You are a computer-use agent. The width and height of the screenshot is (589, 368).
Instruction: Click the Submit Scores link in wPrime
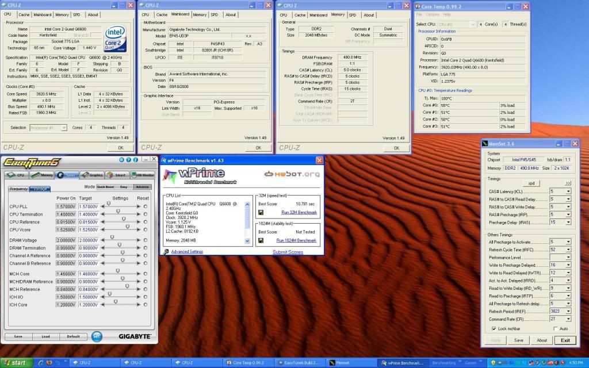[288, 252]
